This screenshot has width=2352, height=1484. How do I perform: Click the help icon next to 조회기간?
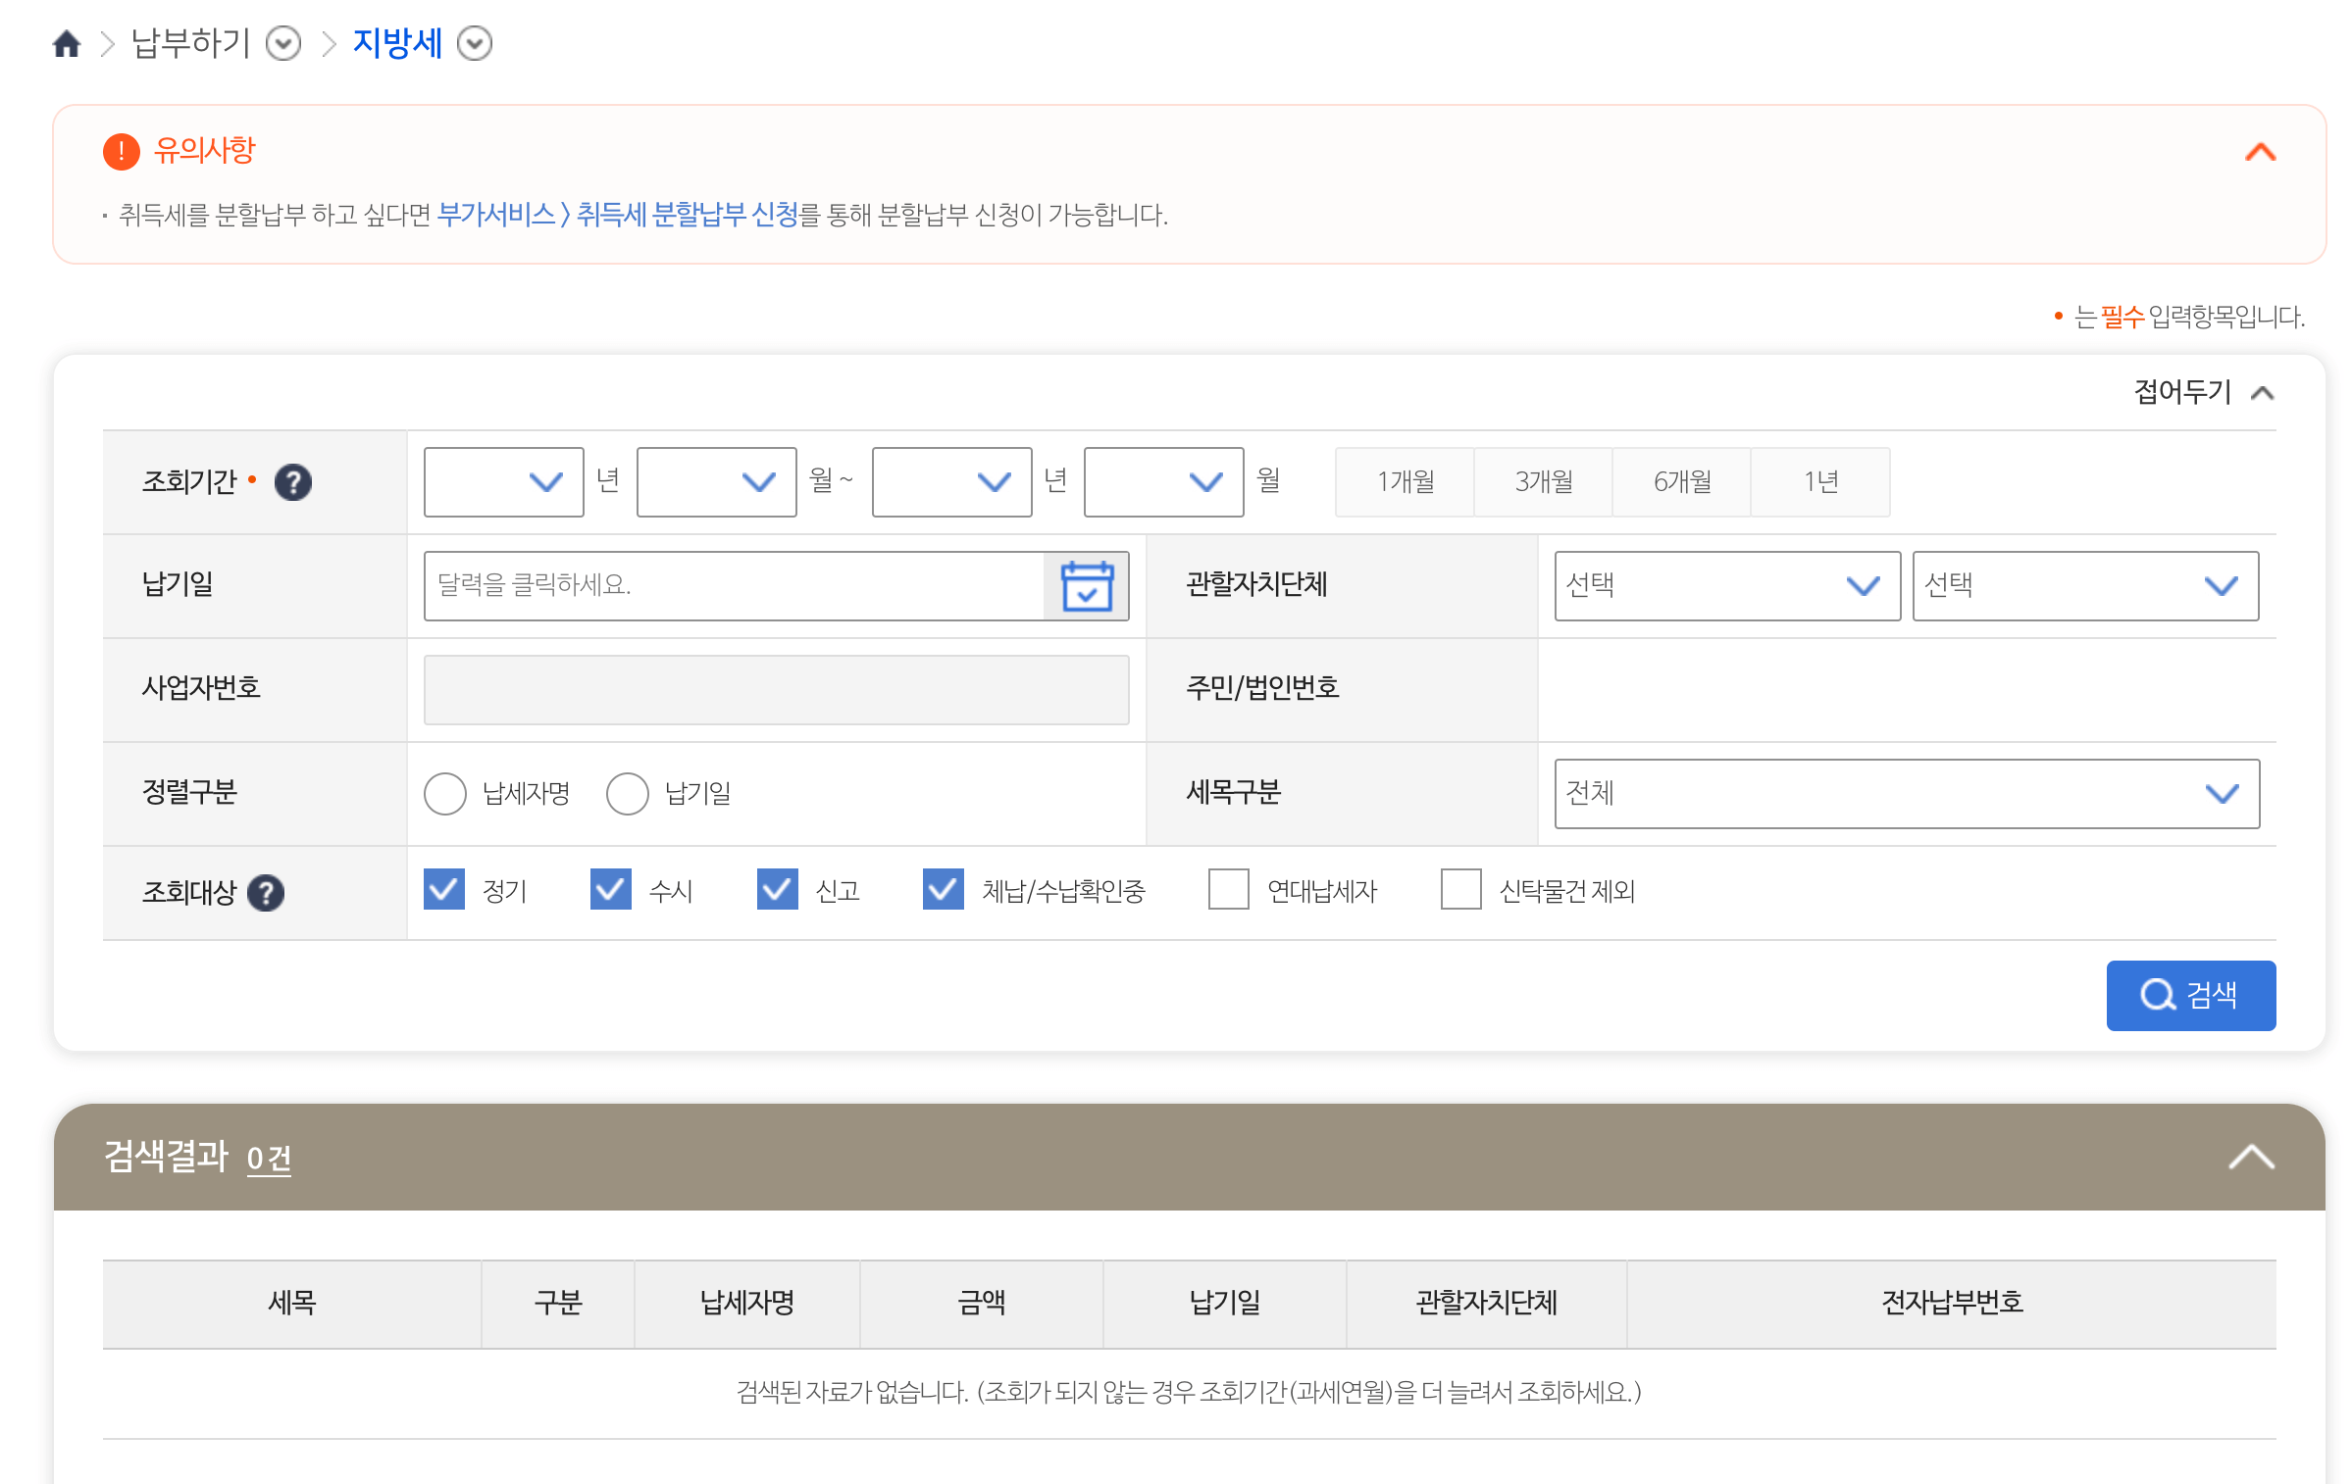click(x=293, y=481)
